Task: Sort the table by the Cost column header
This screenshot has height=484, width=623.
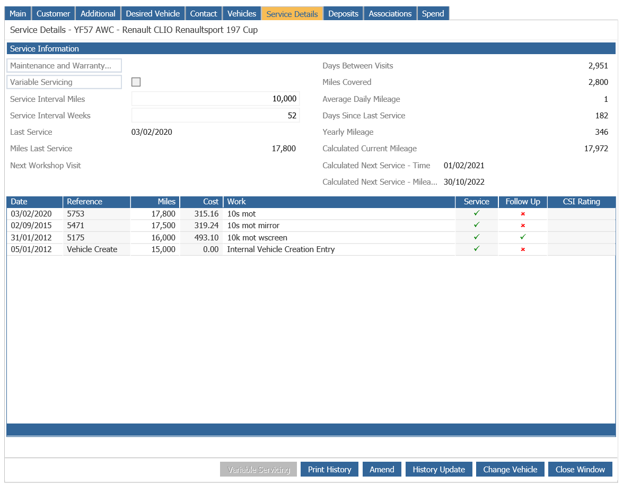Action: [x=201, y=202]
